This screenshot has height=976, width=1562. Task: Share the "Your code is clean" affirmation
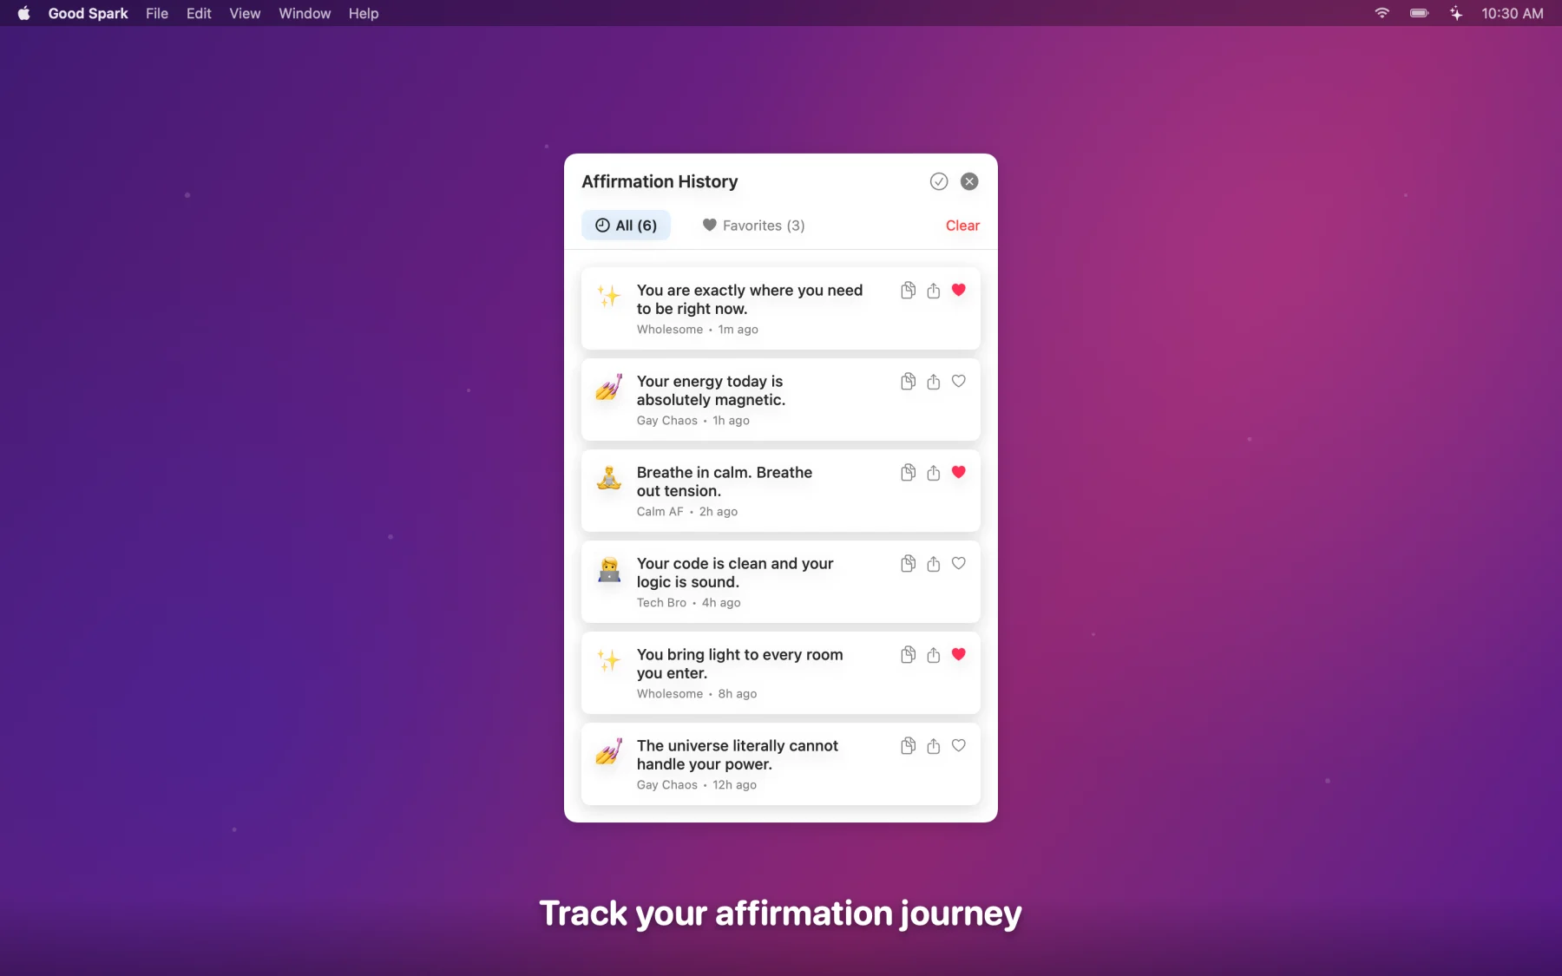coord(934,564)
